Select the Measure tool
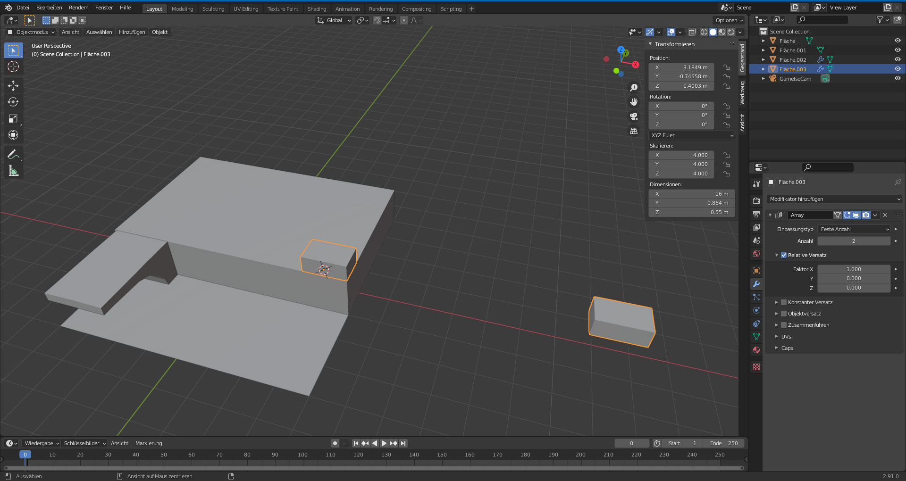This screenshot has height=481, width=906. pos(13,171)
